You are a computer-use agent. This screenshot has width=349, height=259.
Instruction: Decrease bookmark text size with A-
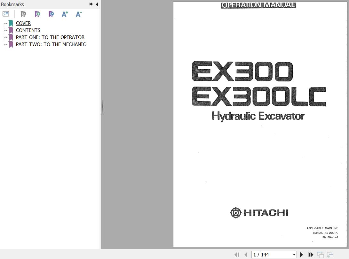click(79, 14)
